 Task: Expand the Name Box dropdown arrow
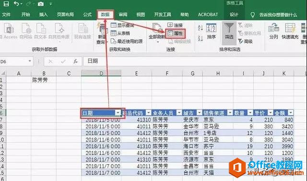pos(30,61)
